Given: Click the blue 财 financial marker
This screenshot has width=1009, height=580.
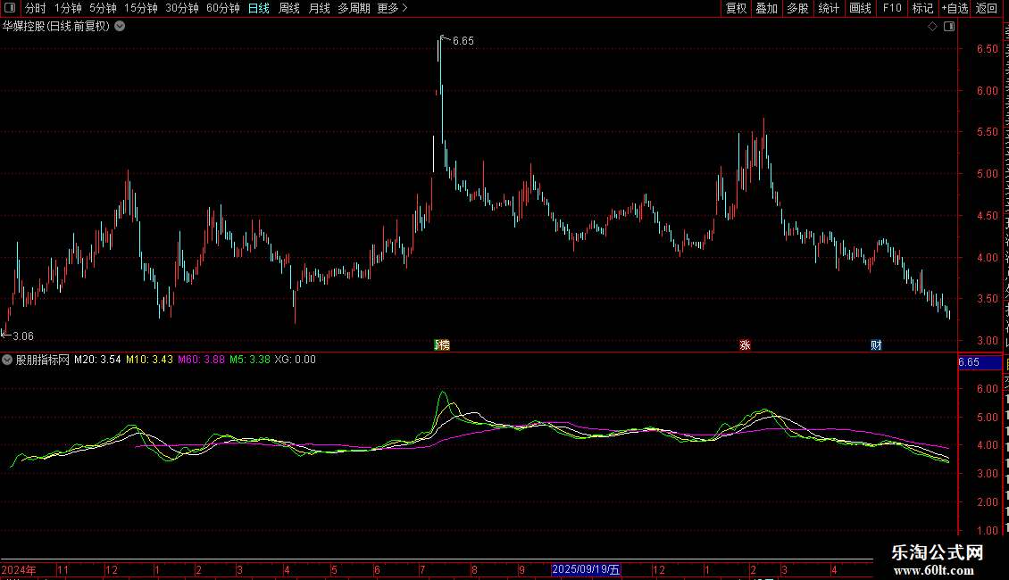Looking at the screenshot, I should (x=877, y=345).
